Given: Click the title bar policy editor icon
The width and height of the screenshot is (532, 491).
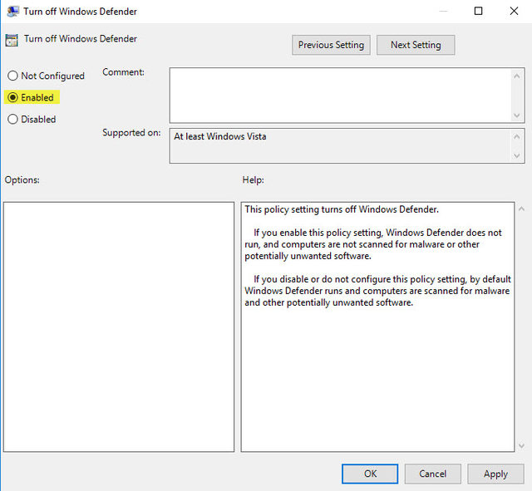Looking at the screenshot, I should tap(13, 11).
